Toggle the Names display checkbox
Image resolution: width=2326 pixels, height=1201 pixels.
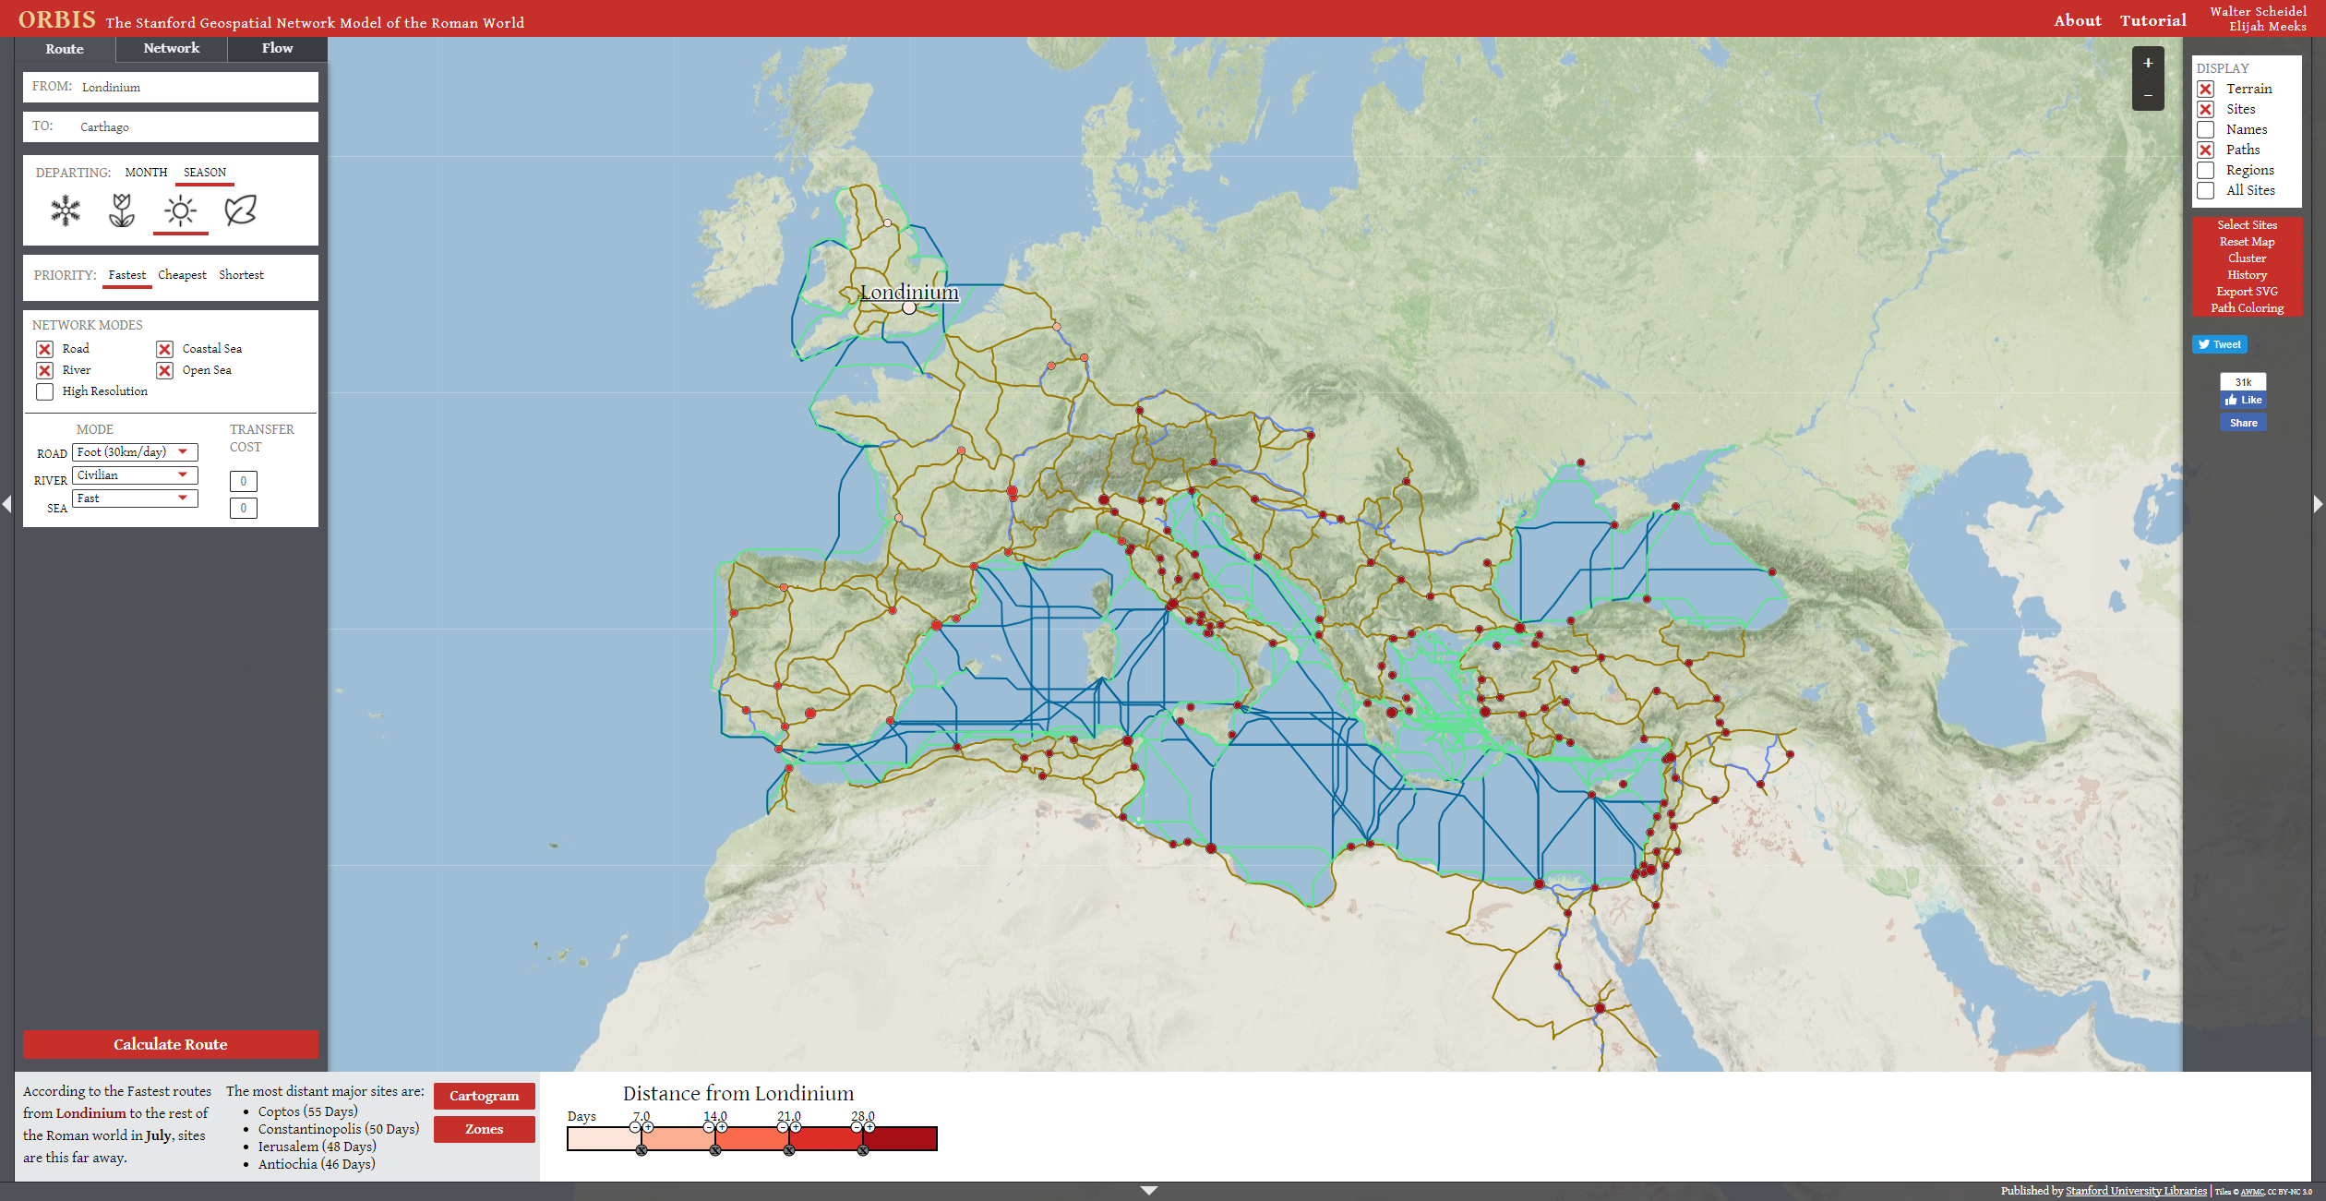pos(2206,129)
